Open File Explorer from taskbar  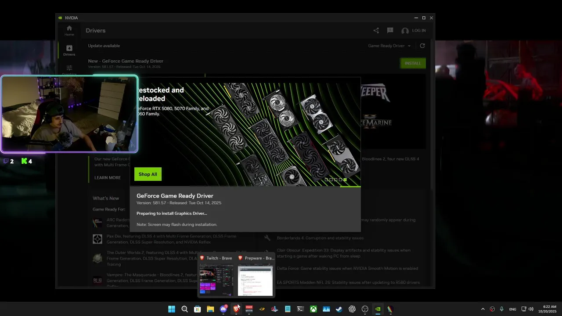click(x=210, y=309)
